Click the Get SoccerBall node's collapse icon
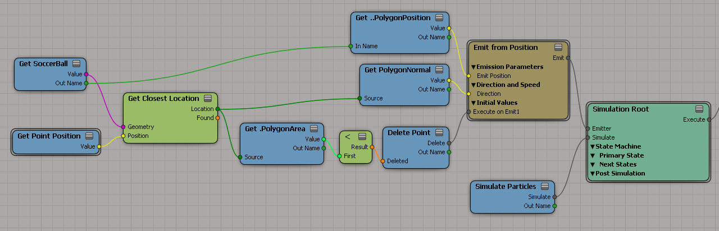Screen dimensions: 719x231 click(x=76, y=63)
